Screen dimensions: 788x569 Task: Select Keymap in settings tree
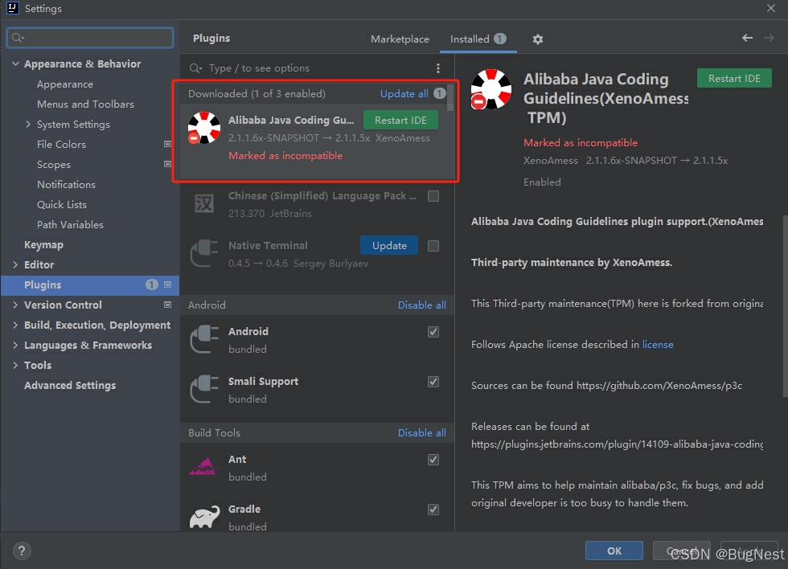[43, 244]
